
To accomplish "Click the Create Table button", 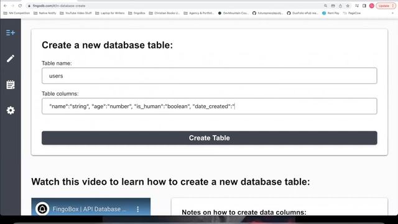I will pos(210,138).
